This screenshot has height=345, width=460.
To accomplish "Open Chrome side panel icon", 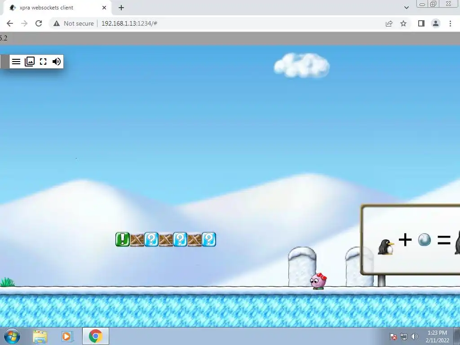I will pyautogui.click(x=421, y=23).
